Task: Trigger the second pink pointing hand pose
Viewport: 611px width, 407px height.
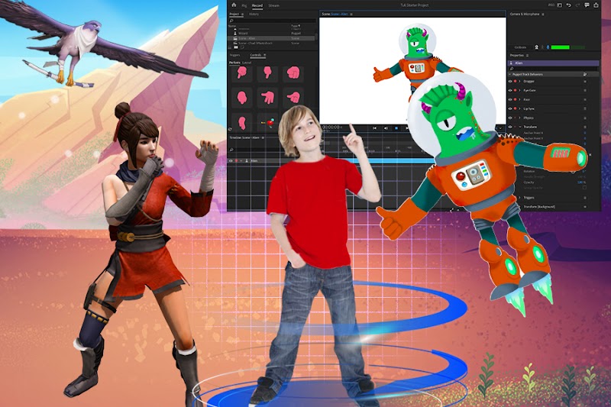Action: tap(267, 73)
